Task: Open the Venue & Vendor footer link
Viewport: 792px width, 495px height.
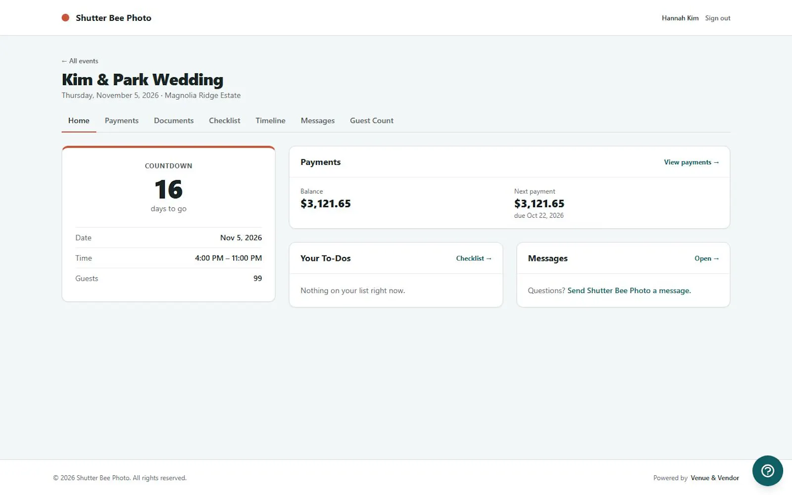Action: (715, 478)
